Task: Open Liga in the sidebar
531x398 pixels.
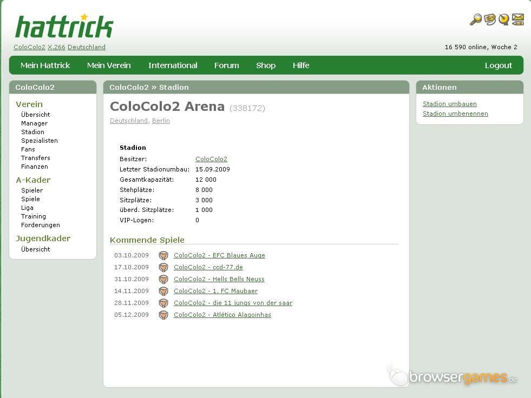Action: point(27,208)
